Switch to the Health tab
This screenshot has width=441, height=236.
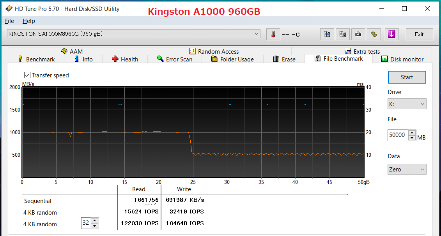point(125,59)
